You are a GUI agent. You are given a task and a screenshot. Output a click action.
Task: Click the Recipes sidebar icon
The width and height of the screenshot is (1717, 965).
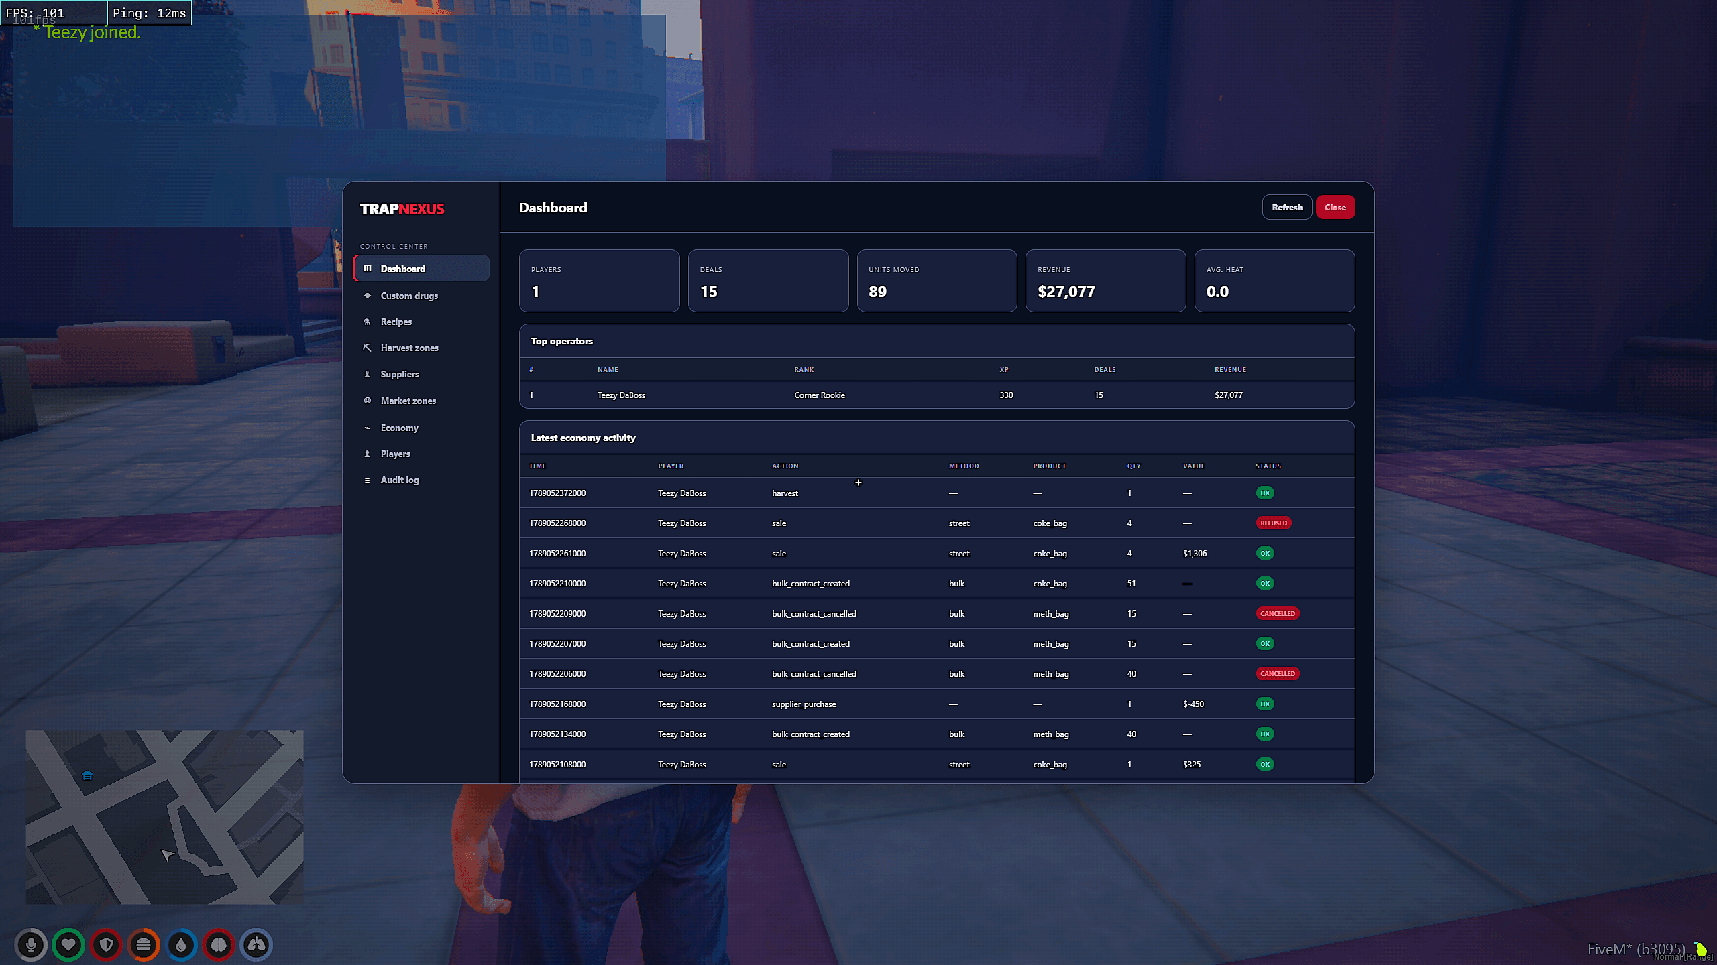pos(367,322)
